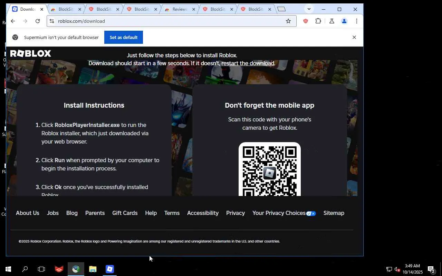Visit the Blog footer link
Viewport: 442px width, 276px height.
(72, 213)
